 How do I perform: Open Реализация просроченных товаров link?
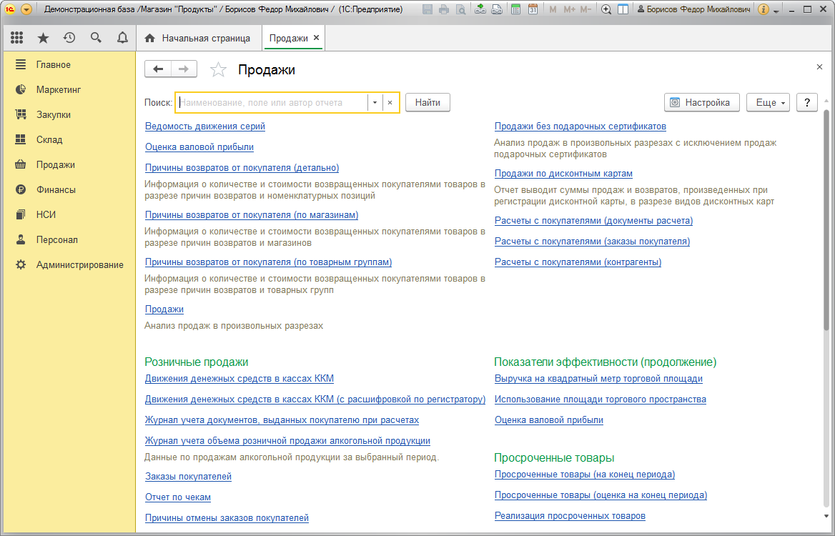(570, 516)
